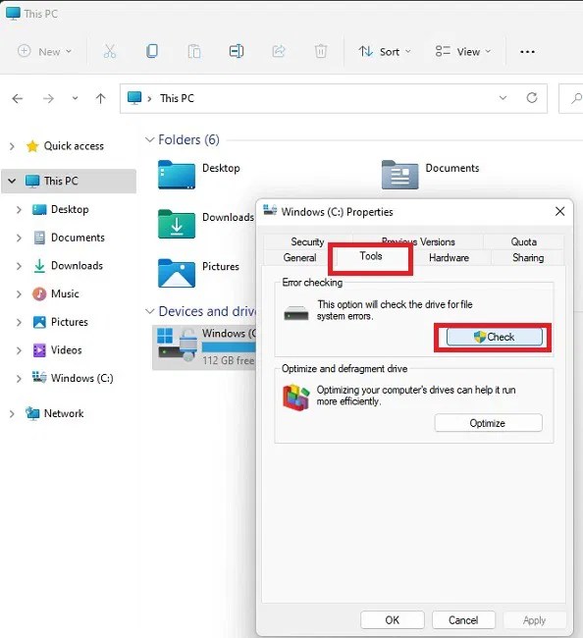Open the View dropdown

(463, 52)
